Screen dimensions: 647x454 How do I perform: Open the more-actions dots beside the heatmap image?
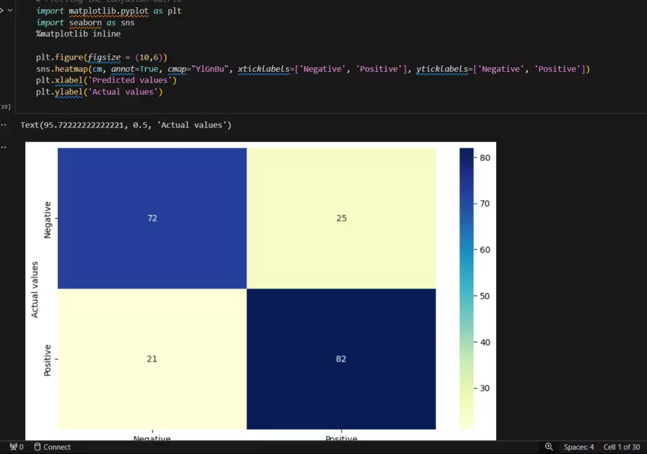point(3,147)
